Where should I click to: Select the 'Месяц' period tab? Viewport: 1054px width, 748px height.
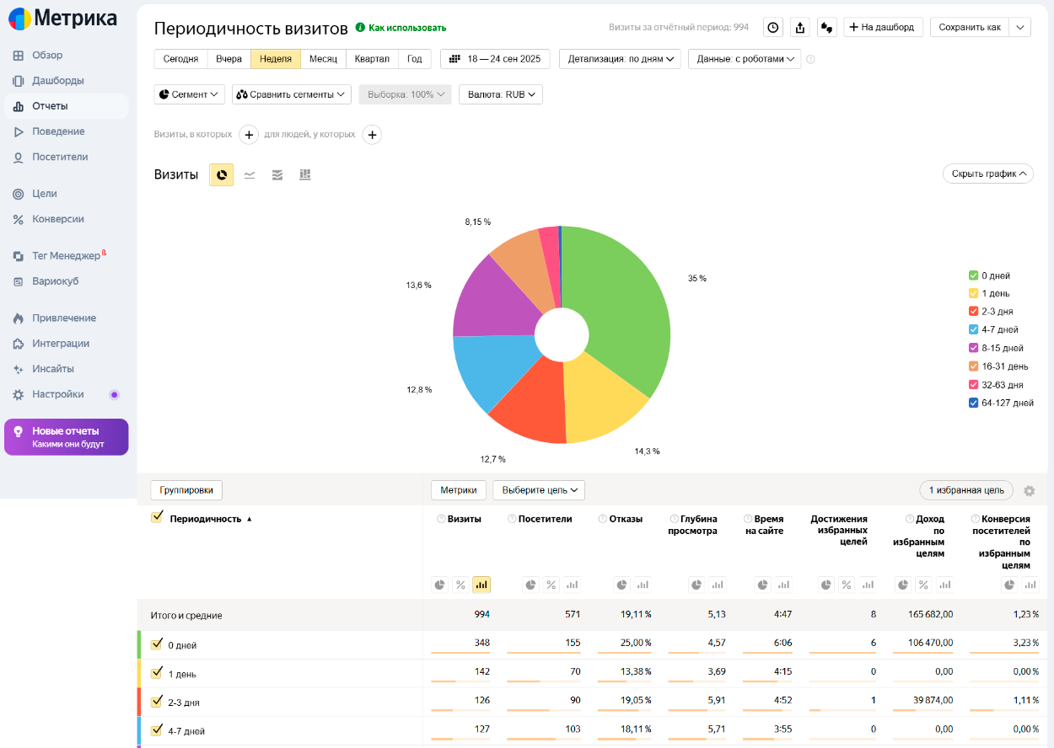tap(323, 59)
